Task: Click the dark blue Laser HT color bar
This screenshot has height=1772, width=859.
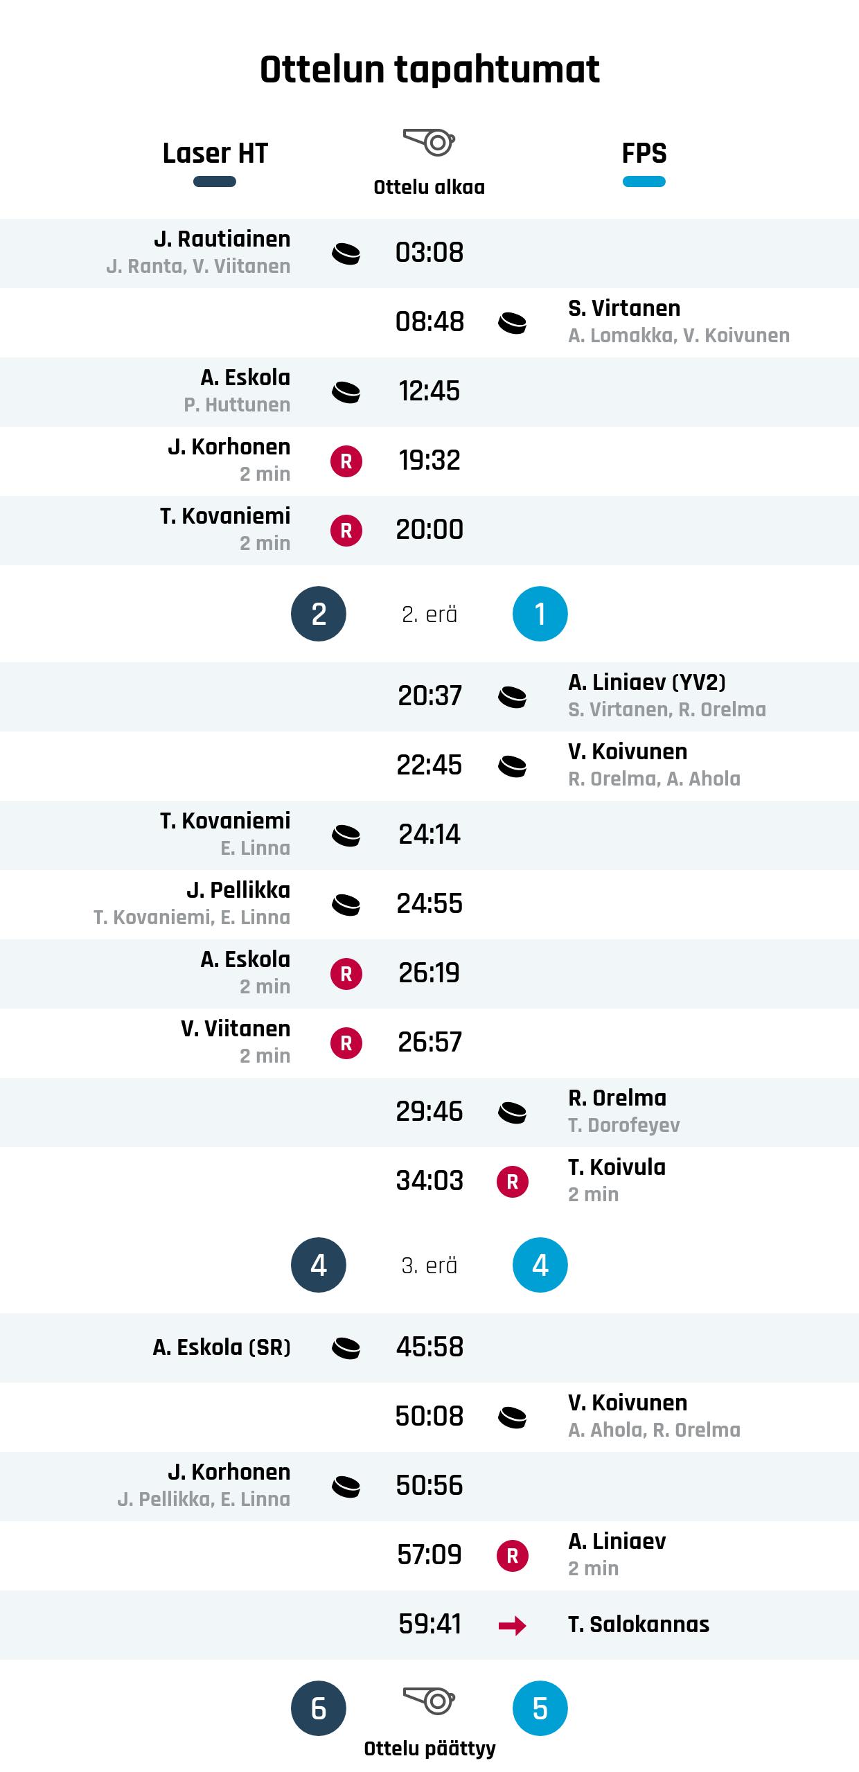Action: (x=215, y=182)
